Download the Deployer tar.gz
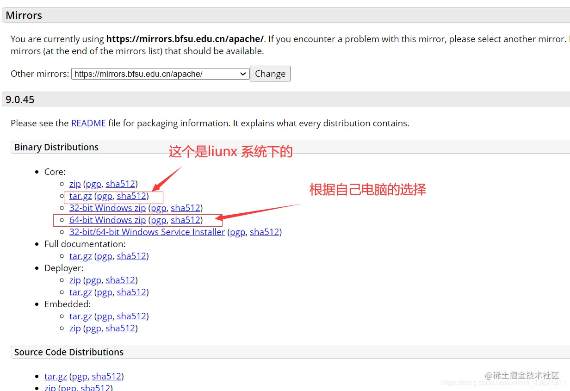This screenshot has height=391, width=570. point(81,292)
